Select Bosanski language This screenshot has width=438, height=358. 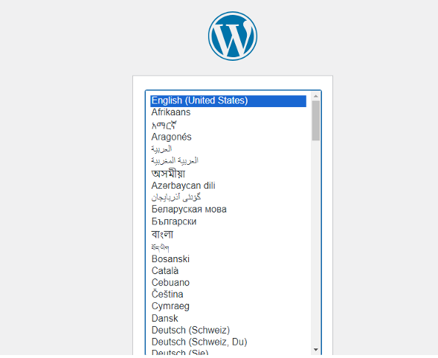tap(228, 259)
